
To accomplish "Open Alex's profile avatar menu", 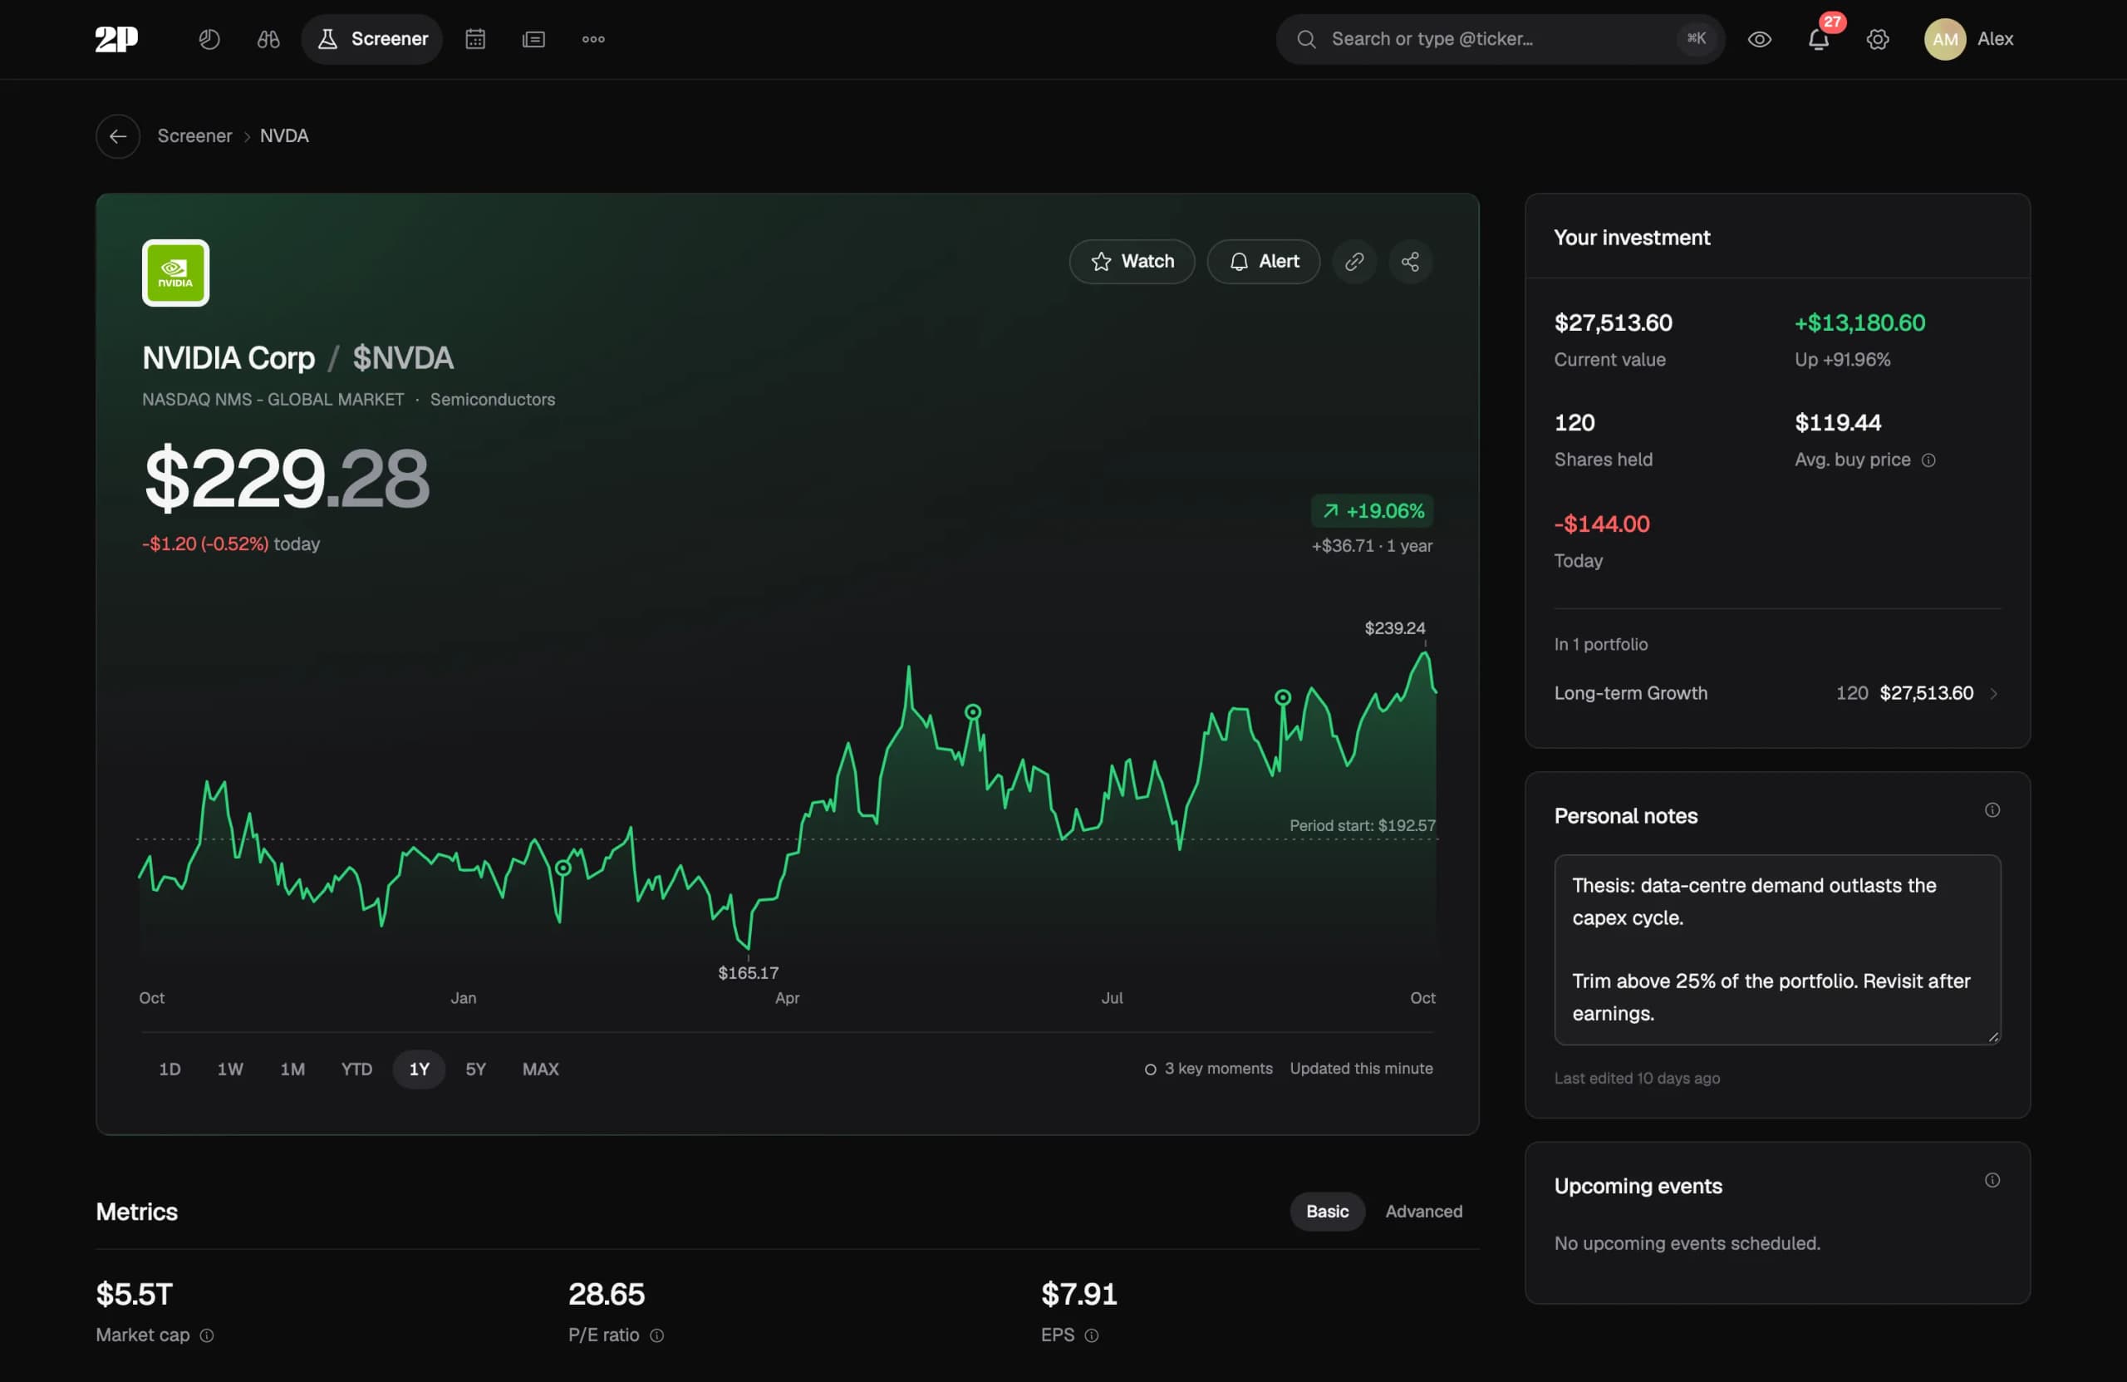I will (x=1969, y=38).
